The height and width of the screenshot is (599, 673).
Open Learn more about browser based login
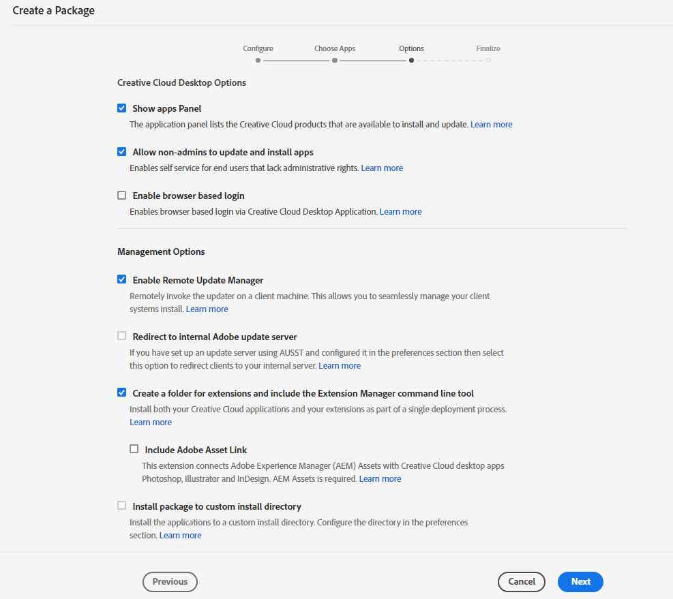pos(400,212)
